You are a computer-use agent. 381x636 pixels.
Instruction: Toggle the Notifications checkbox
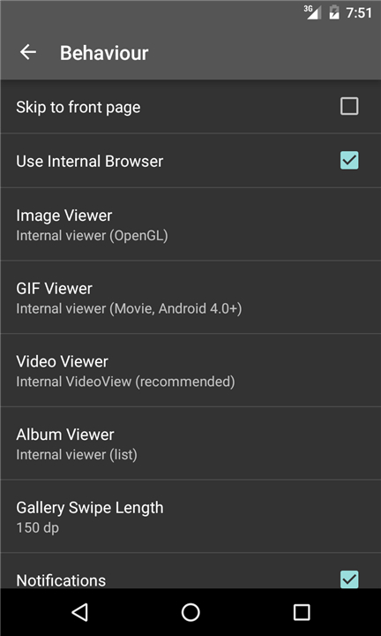pos(349,579)
